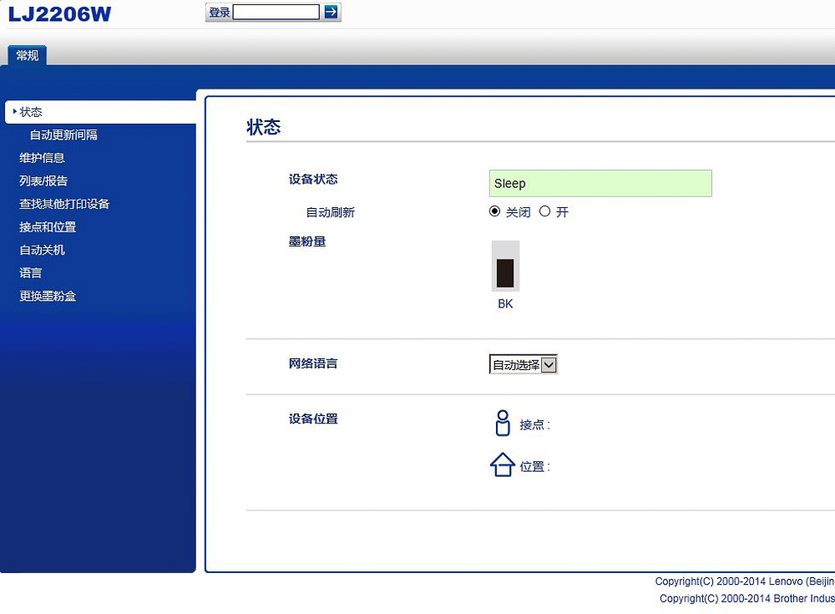835x614 pixels.
Task: Open 列表/报告 from the sidebar
Action: (x=43, y=180)
